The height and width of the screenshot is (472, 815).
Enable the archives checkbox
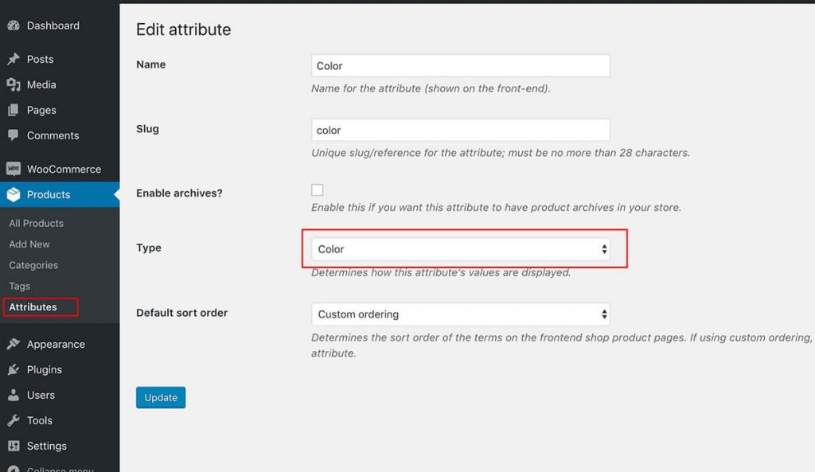(x=317, y=189)
